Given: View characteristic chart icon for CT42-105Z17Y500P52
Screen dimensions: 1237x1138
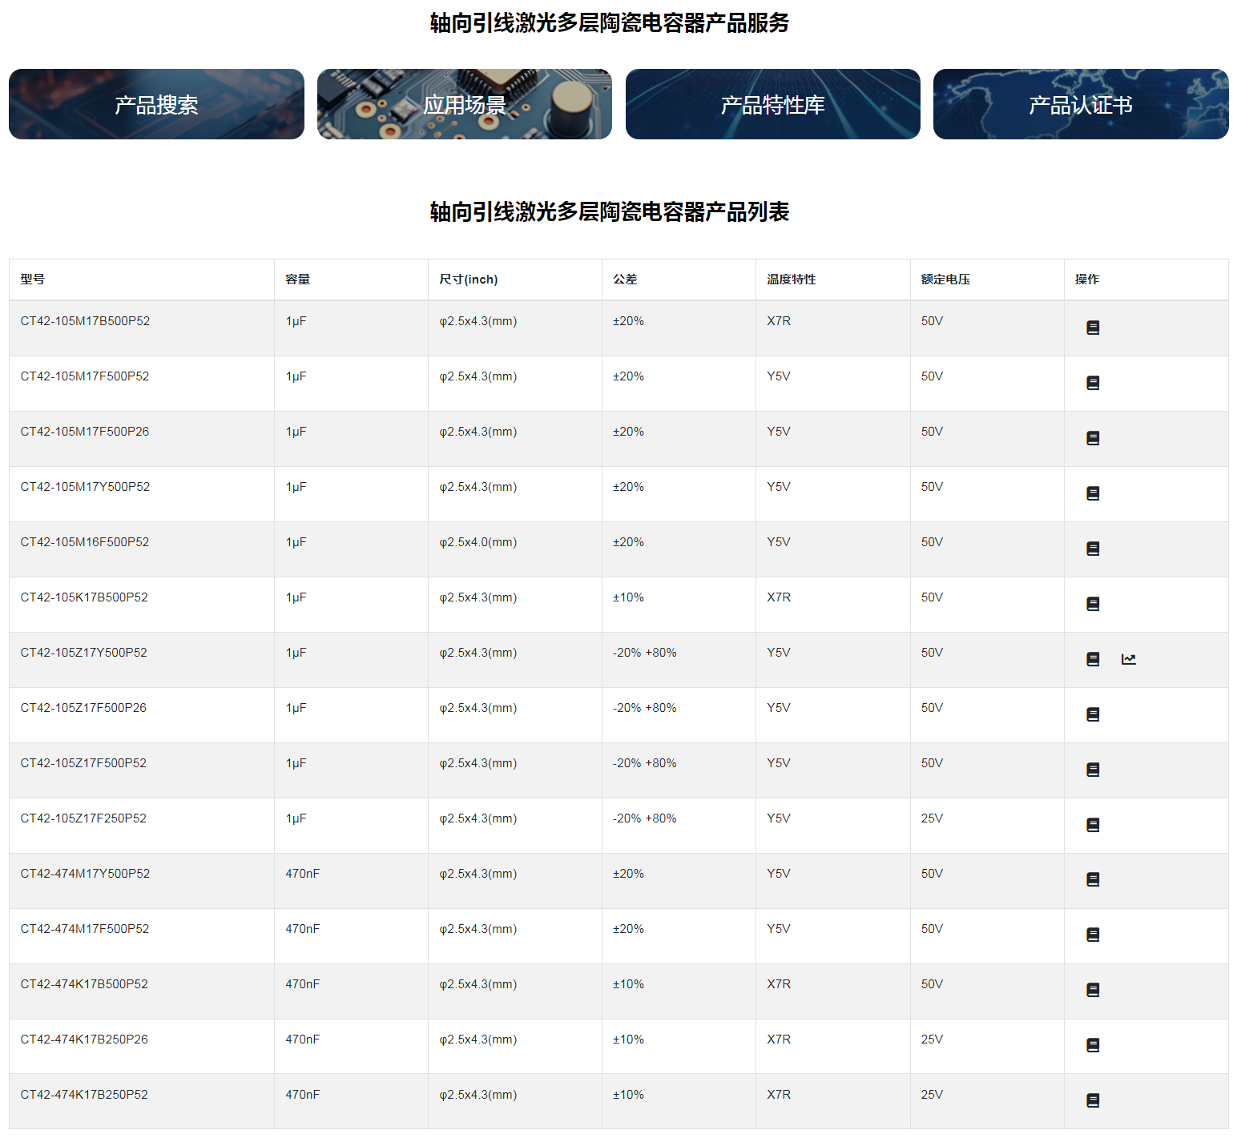Looking at the screenshot, I should 1128,659.
